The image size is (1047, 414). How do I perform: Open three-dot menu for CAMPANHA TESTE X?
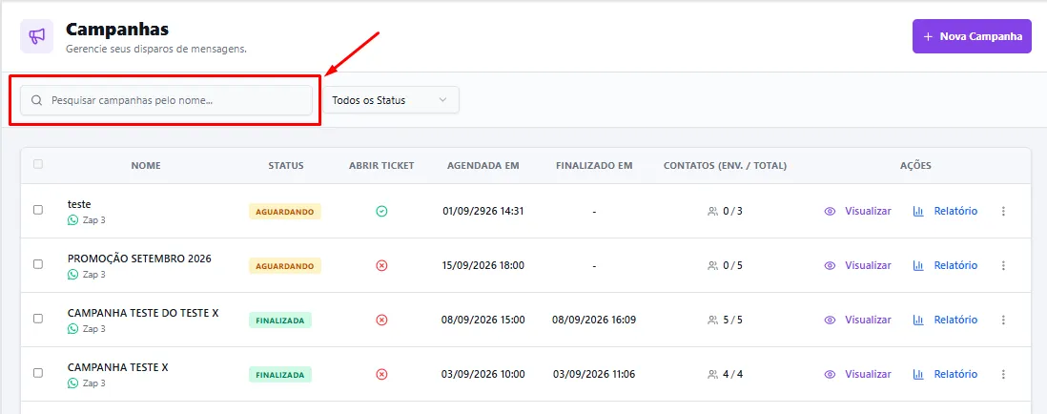point(1003,375)
